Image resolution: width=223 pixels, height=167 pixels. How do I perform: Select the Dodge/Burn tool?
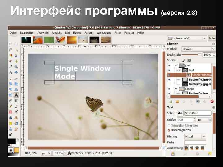pyautogui.click(x=11, y=135)
